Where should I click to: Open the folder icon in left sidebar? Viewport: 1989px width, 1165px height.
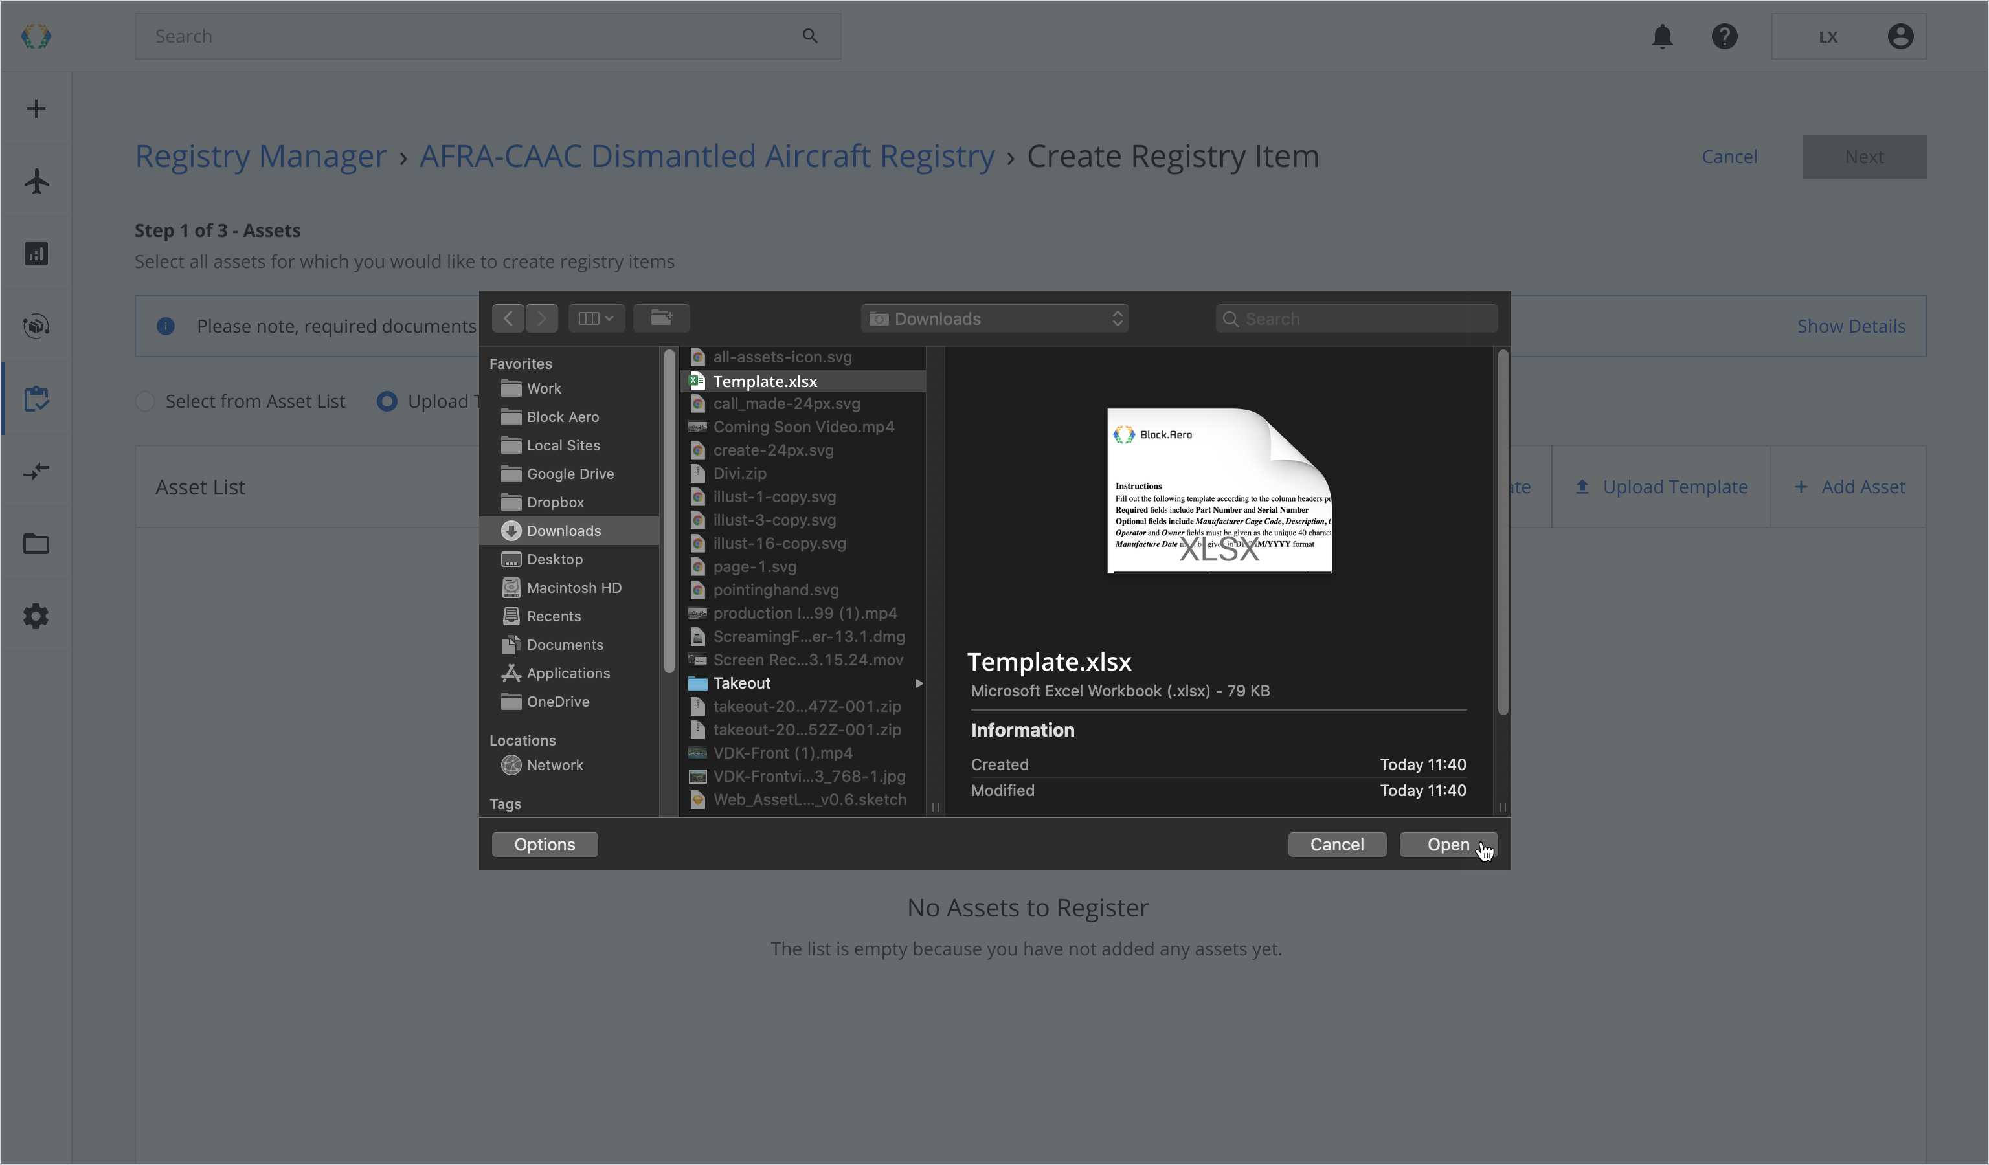pyautogui.click(x=36, y=544)
